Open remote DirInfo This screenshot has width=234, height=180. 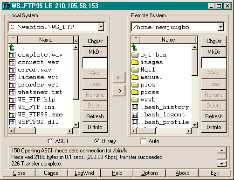point(214,127)
